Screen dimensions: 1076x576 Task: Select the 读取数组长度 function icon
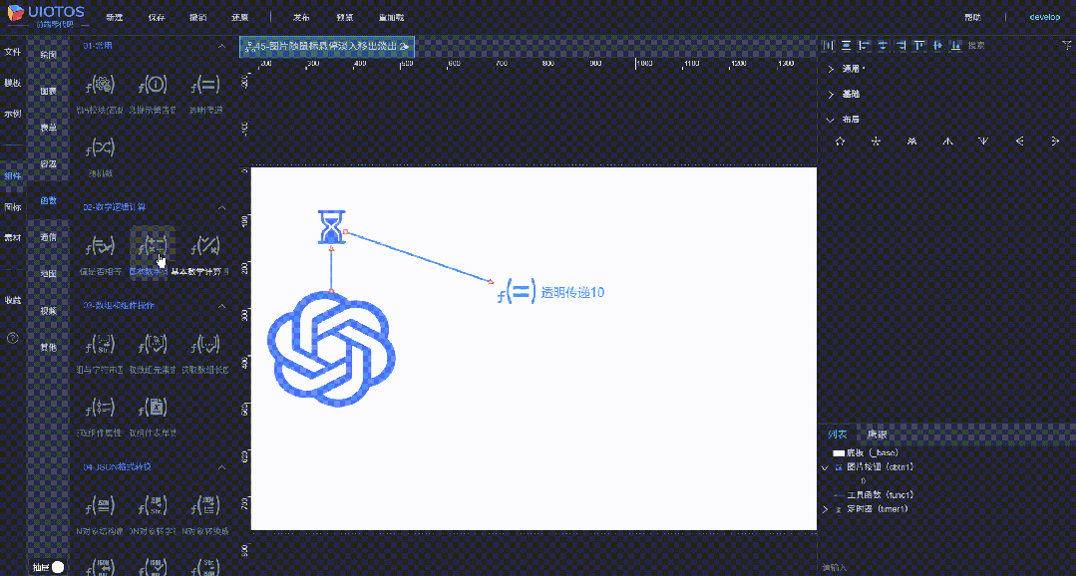pyautogui.click(x=205, y=344)
